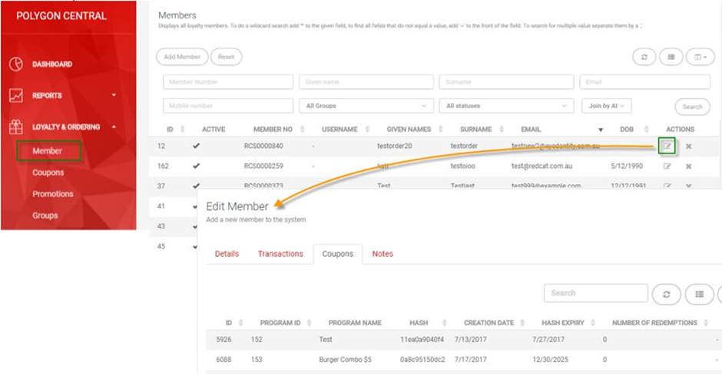Focus the Surname filter field
This screenshot has width=722, height=375.
[506, 82]
